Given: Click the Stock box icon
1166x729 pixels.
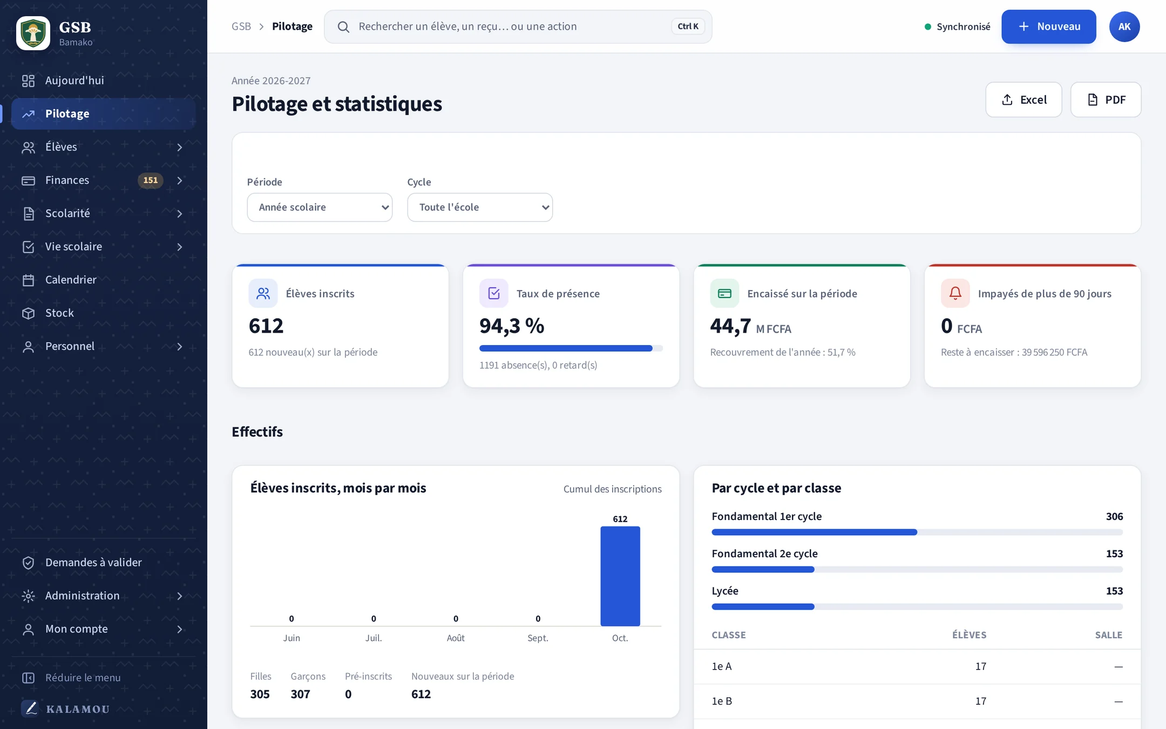Looking at the screenshot, I should [28, 313].
